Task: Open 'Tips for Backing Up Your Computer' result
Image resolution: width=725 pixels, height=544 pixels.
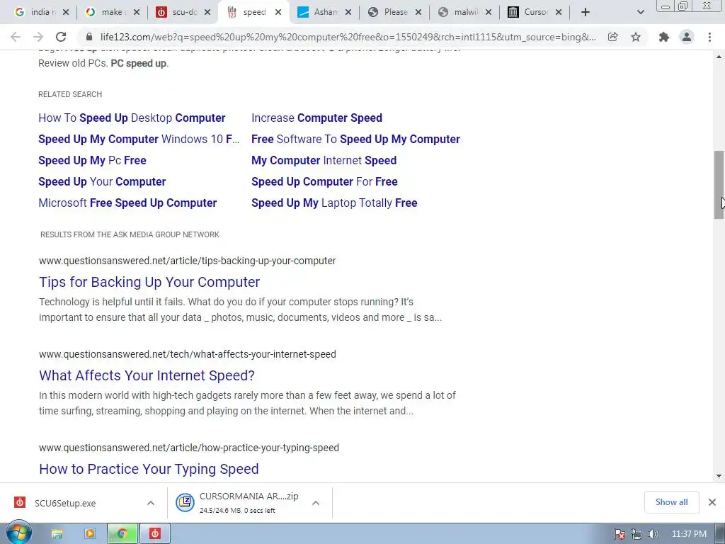Action: [149, 282]
